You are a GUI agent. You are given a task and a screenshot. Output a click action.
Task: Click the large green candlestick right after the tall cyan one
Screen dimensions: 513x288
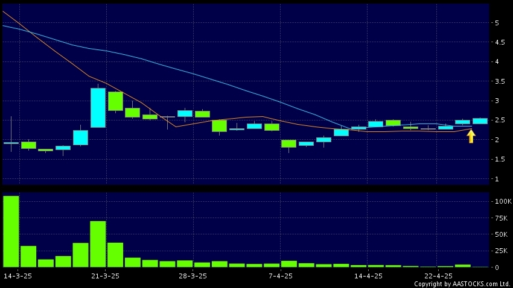click(115, 101)
